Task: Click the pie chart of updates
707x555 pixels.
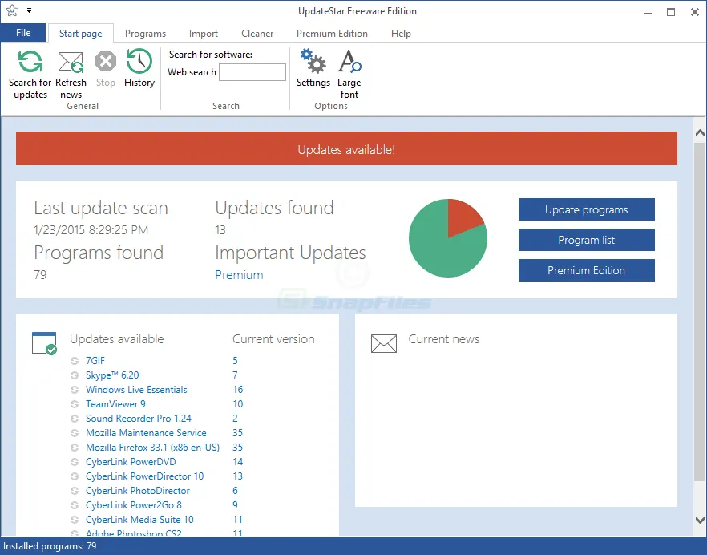Action: point(448,237)
